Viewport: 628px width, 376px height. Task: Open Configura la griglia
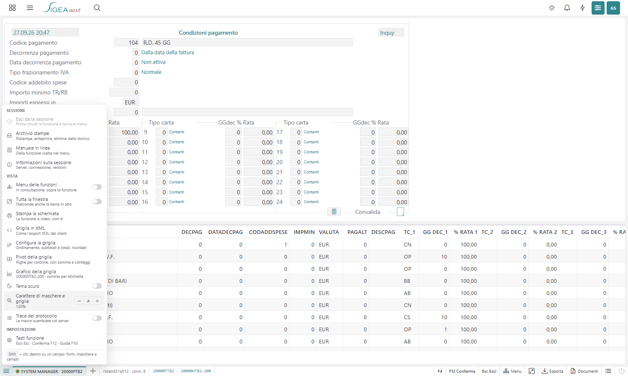pyautogui.click(x=54, y=245)
